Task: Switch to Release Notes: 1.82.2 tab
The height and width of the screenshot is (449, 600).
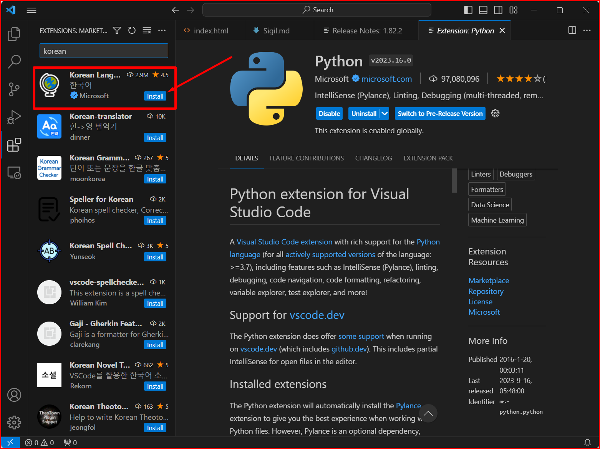Action: [366, 30]
